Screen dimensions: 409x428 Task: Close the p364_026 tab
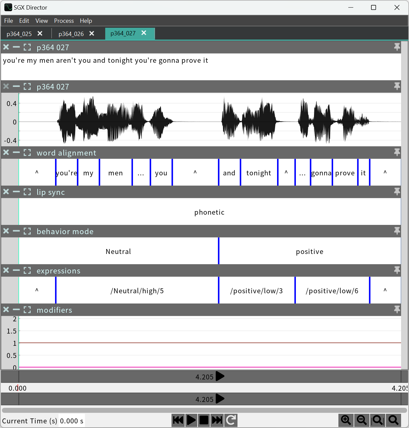pyautogui.click(x=92, y=34)
